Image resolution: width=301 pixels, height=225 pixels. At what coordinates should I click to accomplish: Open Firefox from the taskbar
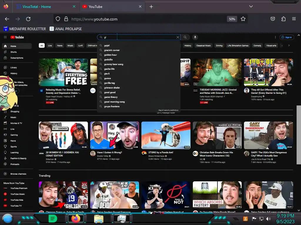(76, 219)
